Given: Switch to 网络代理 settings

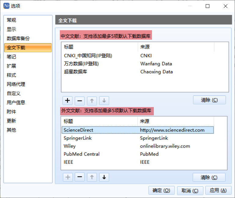Looking at the screenshot, I should pyautogui.click(x=28, y=84).
